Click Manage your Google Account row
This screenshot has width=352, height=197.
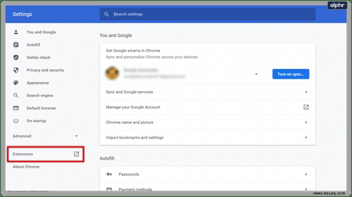(208, 107)
